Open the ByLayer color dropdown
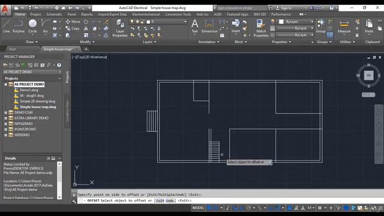384x216 pixels. tap(312, 22)
